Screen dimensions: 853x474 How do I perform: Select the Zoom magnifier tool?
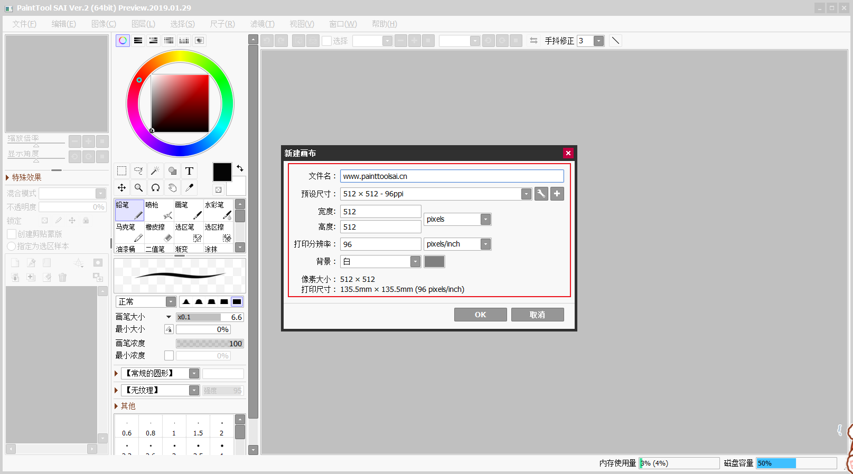(138, 187)
